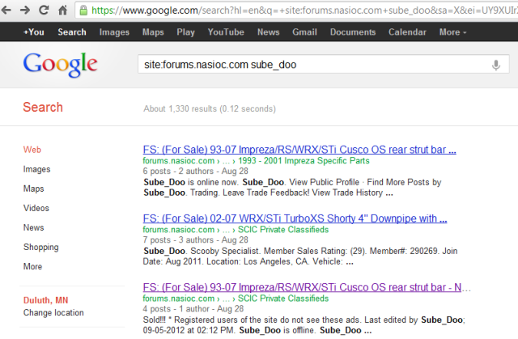Viewport: 518px width, 339px height.
Task: Open Documents in top bar
Action: click(353, 32)
